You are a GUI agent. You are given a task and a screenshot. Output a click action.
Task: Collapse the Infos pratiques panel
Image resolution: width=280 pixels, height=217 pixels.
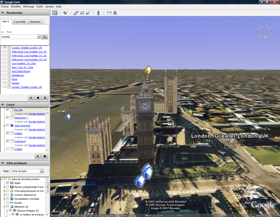(3, 163)
